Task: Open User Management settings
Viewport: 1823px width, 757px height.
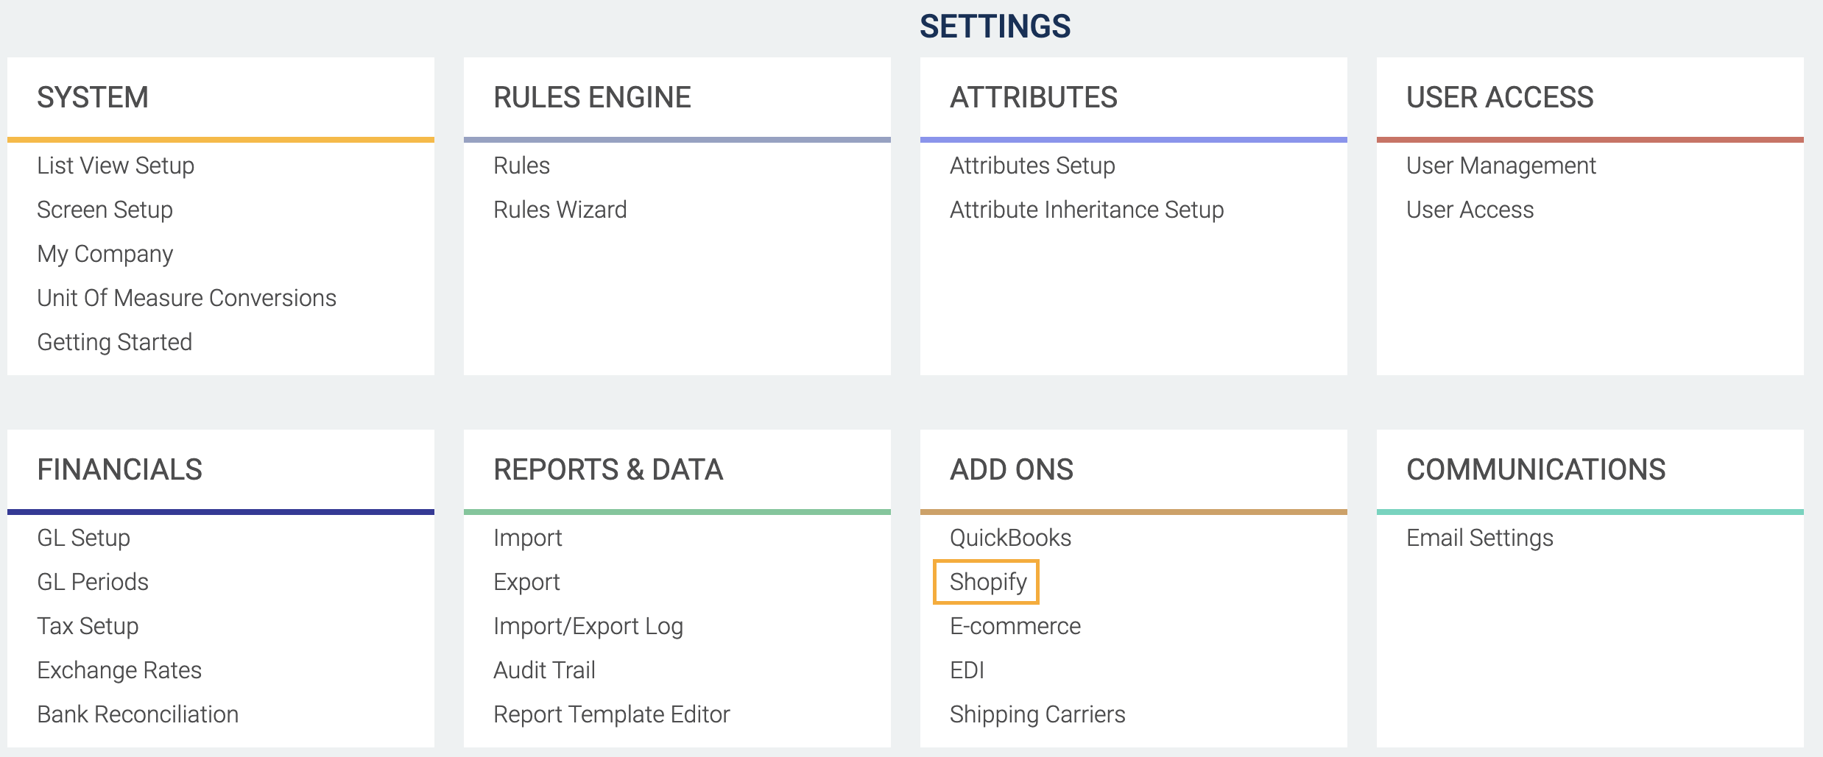Action: tap(1501, 166)
